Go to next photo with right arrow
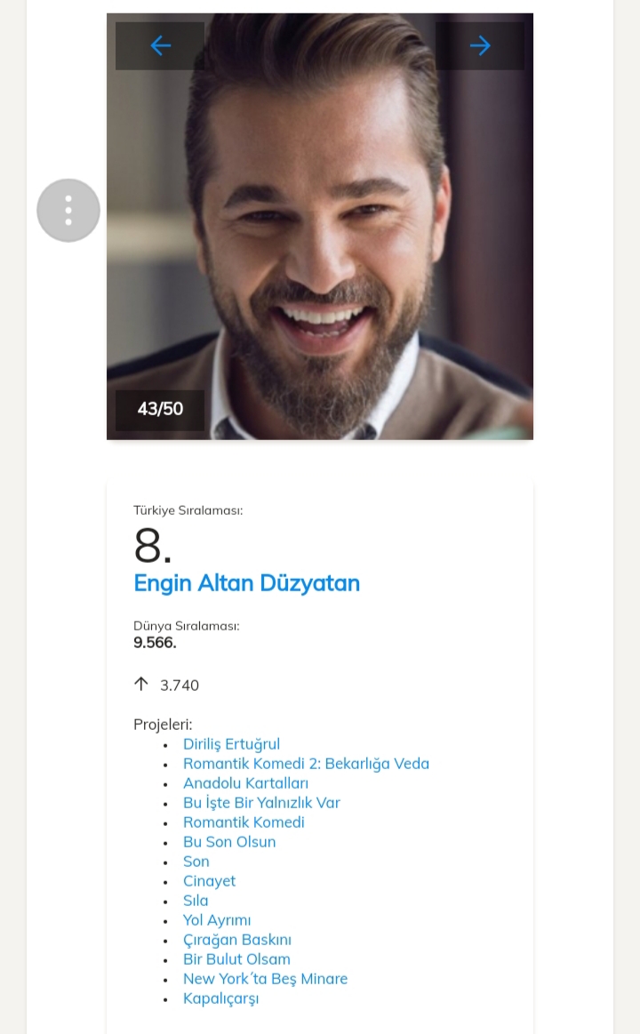The height and width of the screenshot is (1034, 640). (480, 45)
